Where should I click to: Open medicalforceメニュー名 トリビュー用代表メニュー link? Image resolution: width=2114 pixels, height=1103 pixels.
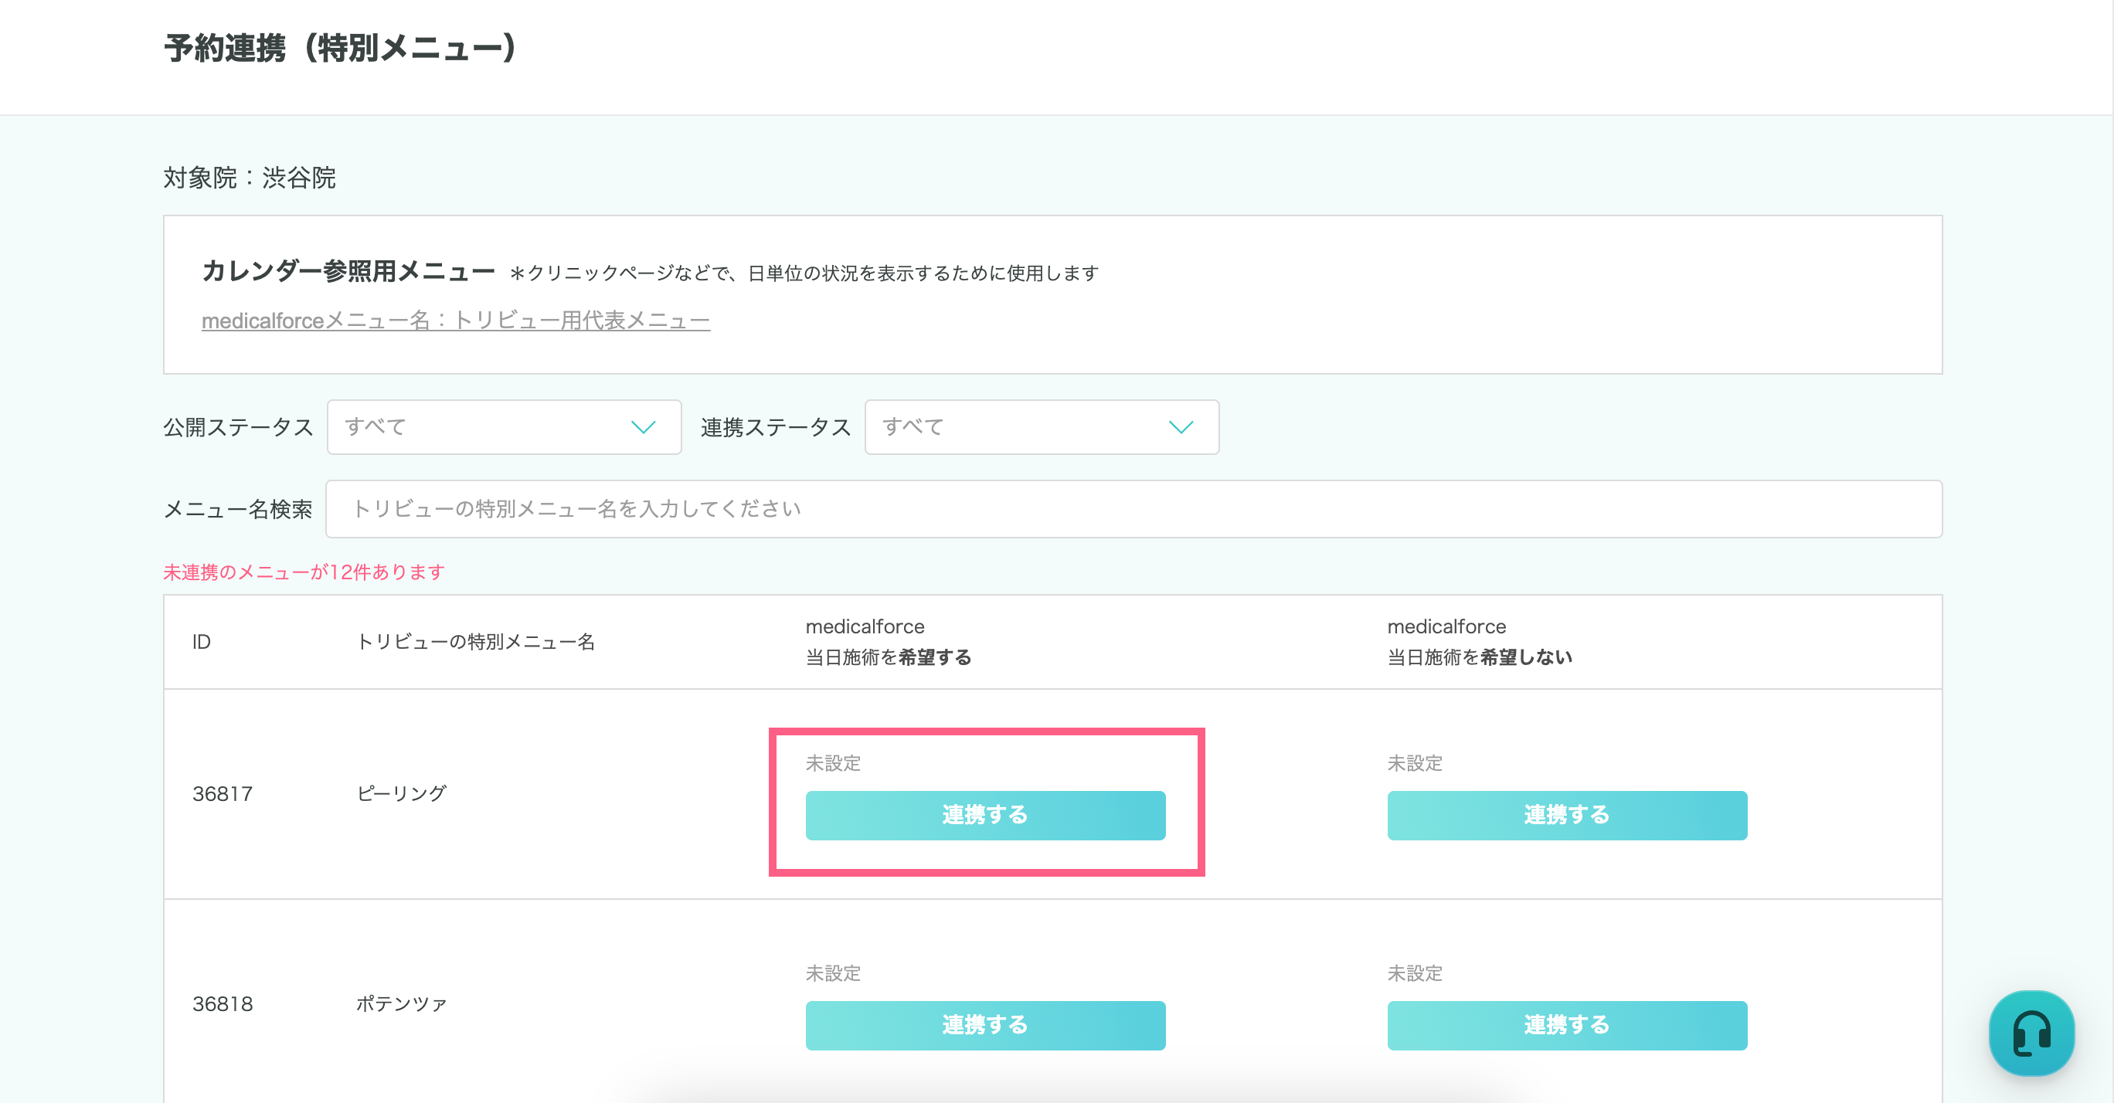pyautogui.click(x=455, y=320)
